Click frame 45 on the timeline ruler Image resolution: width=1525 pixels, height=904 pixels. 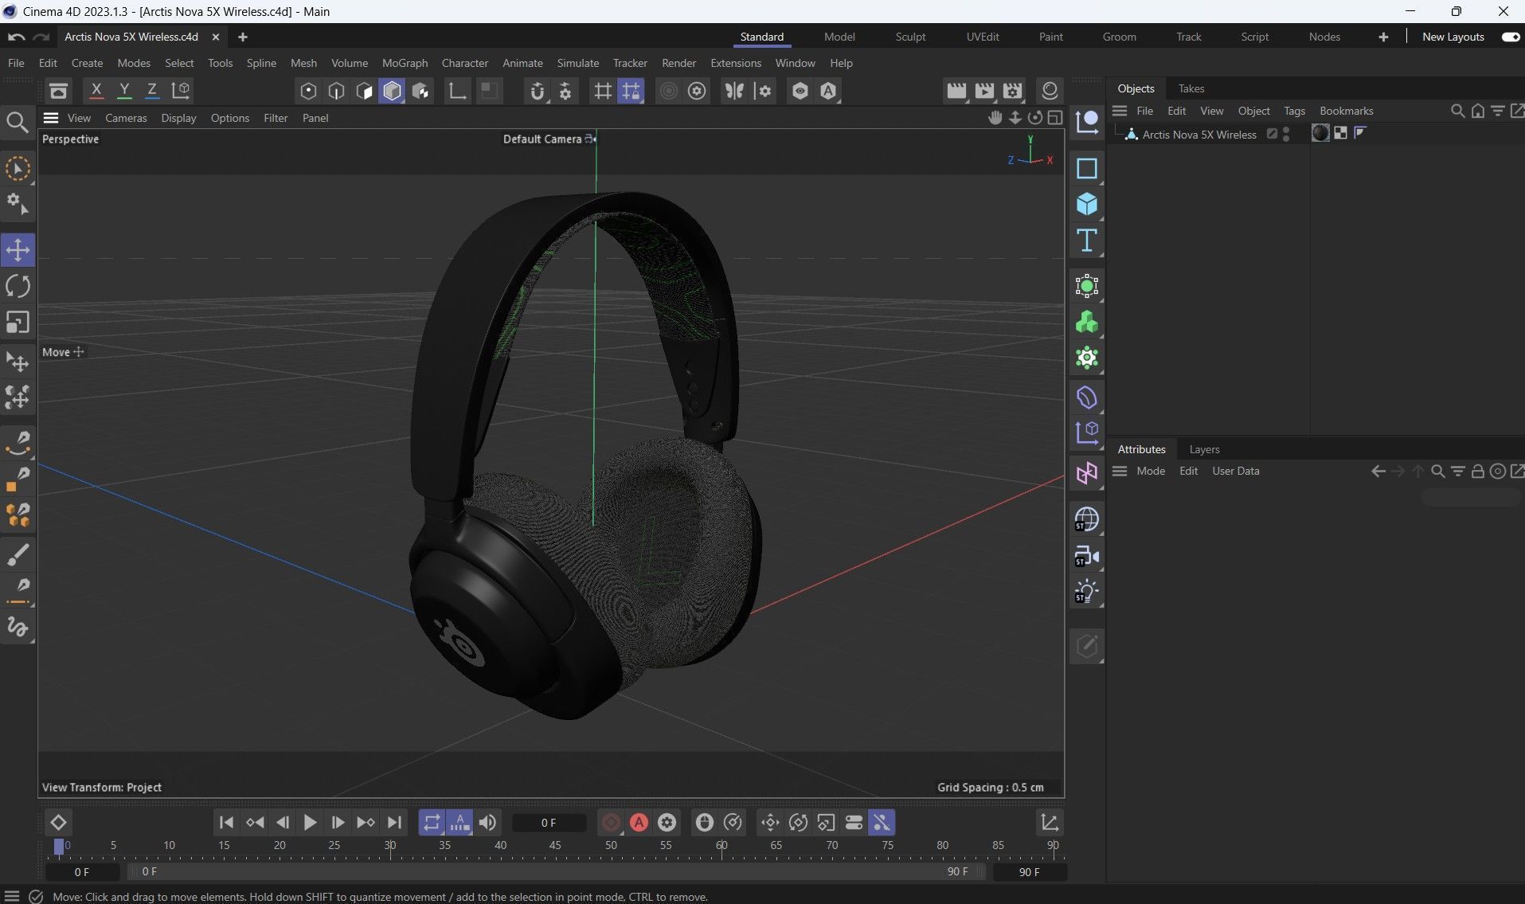point(555,846)
